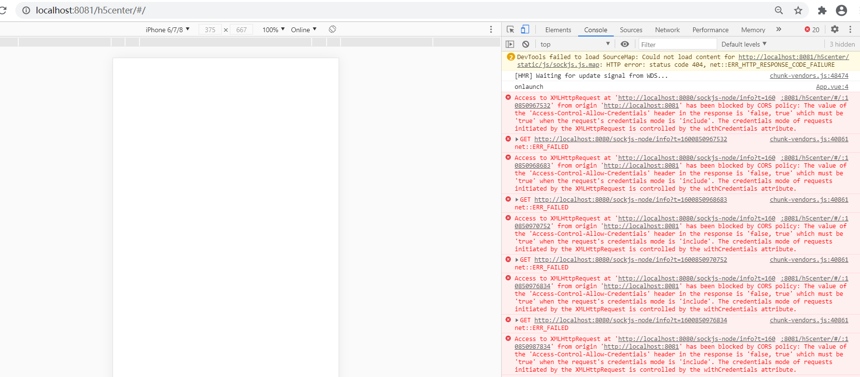Open the App.vue:4 source link
The height and width of the screenshot is (377, 860).
click(x=832, y=87)
